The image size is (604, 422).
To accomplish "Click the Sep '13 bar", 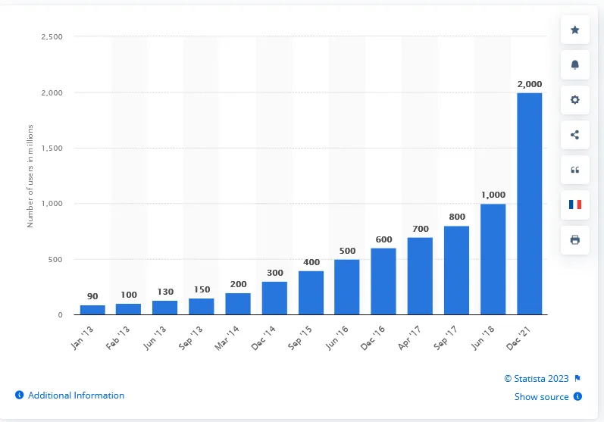I will [x=201, y=307].
